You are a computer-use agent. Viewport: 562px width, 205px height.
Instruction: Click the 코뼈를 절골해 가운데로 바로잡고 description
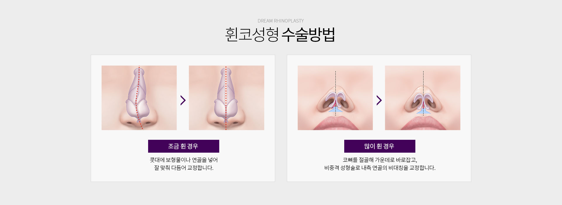[380, 160]
